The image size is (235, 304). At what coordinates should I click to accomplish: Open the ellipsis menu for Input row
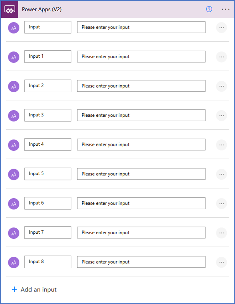(222, 28)
